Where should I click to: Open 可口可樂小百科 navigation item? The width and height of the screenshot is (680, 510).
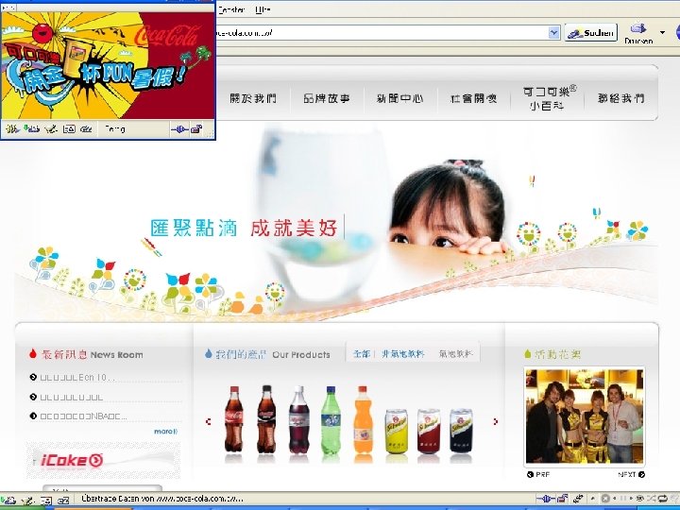(x=549, y=98)
